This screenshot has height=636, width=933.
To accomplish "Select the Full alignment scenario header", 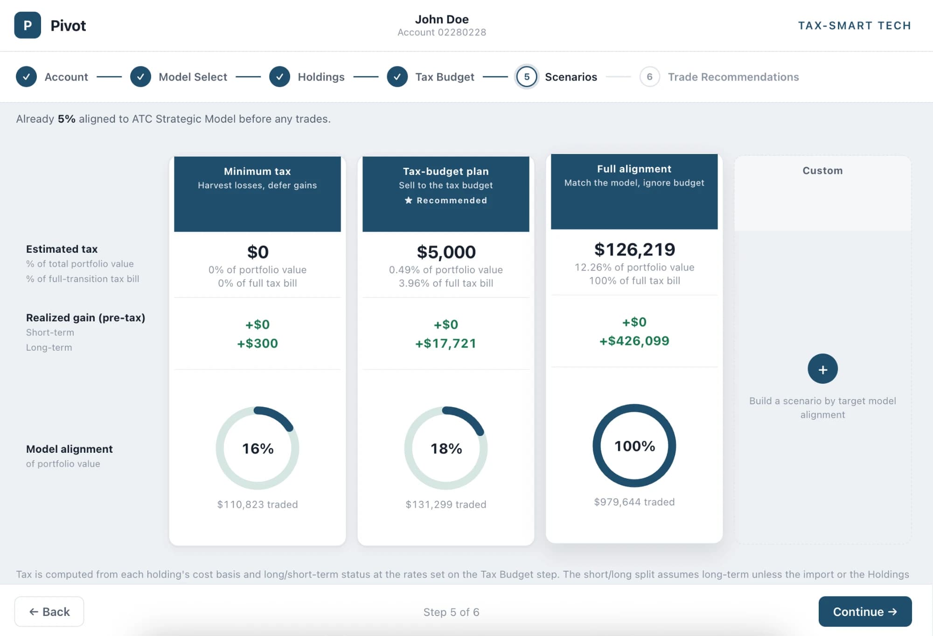I will pyautogui.click(x=634, y=192).
